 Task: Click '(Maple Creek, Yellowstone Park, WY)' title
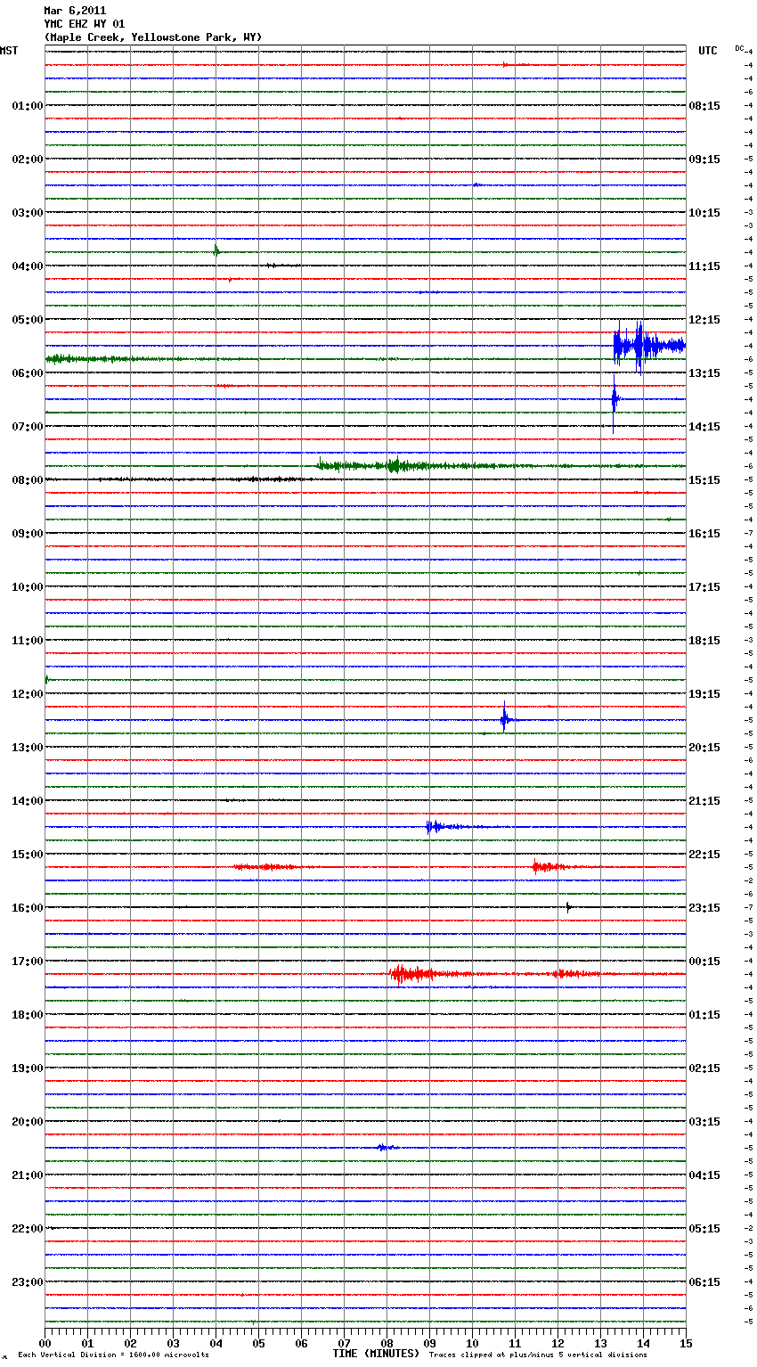click(x=153, y=37)
